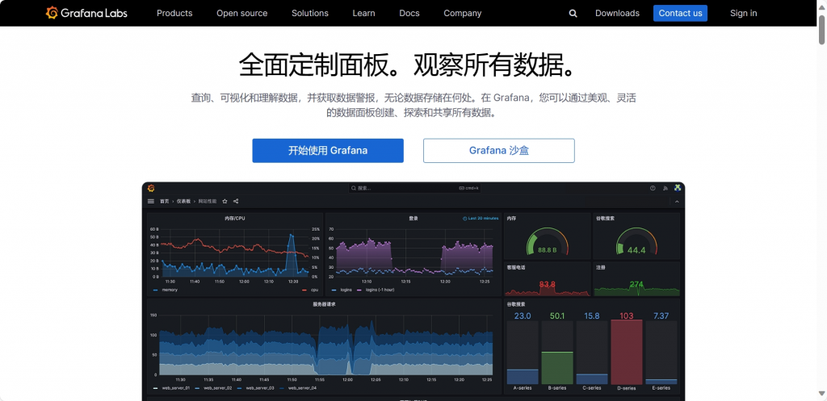Click the A-series label

click(523, 388)
